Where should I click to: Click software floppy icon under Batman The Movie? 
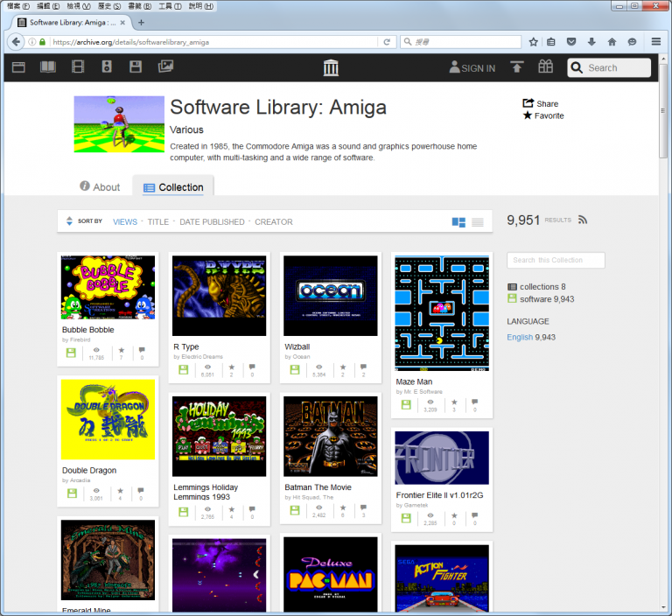click(x=295, y=510)
